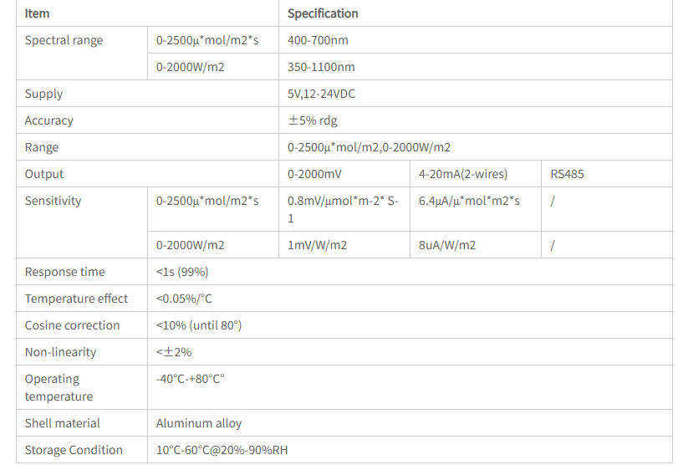Click the "Sensitivity" row label
This screenshot has height=465, width=683.
[x=54, y=201]
